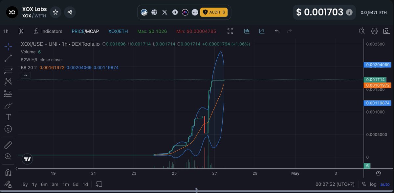Click the XOX Labs token logo
Viewport: 394px width, 193px height.
[12, 12]
